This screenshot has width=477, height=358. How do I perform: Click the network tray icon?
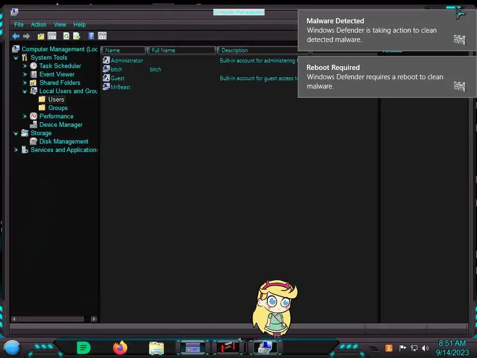[414, 348]
